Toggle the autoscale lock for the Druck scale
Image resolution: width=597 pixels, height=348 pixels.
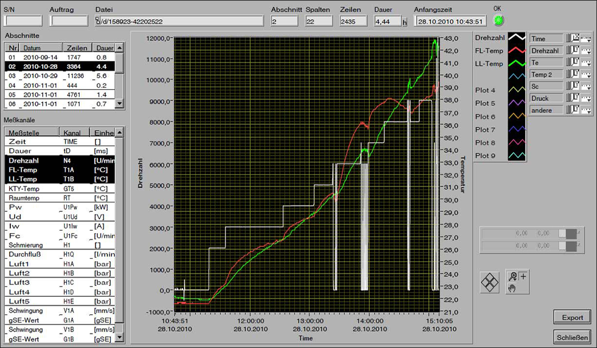pyautogui.click(x=568, y=98)
